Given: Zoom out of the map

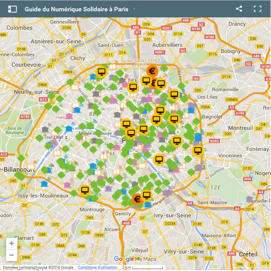Looking at the screenshot, I should click(11, 255).
